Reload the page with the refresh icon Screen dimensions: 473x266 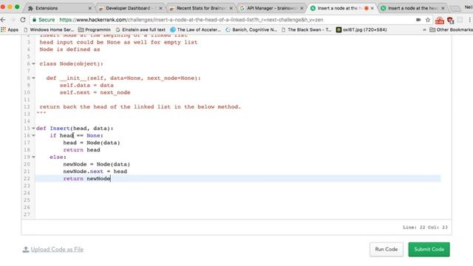(x=23, y=20)
